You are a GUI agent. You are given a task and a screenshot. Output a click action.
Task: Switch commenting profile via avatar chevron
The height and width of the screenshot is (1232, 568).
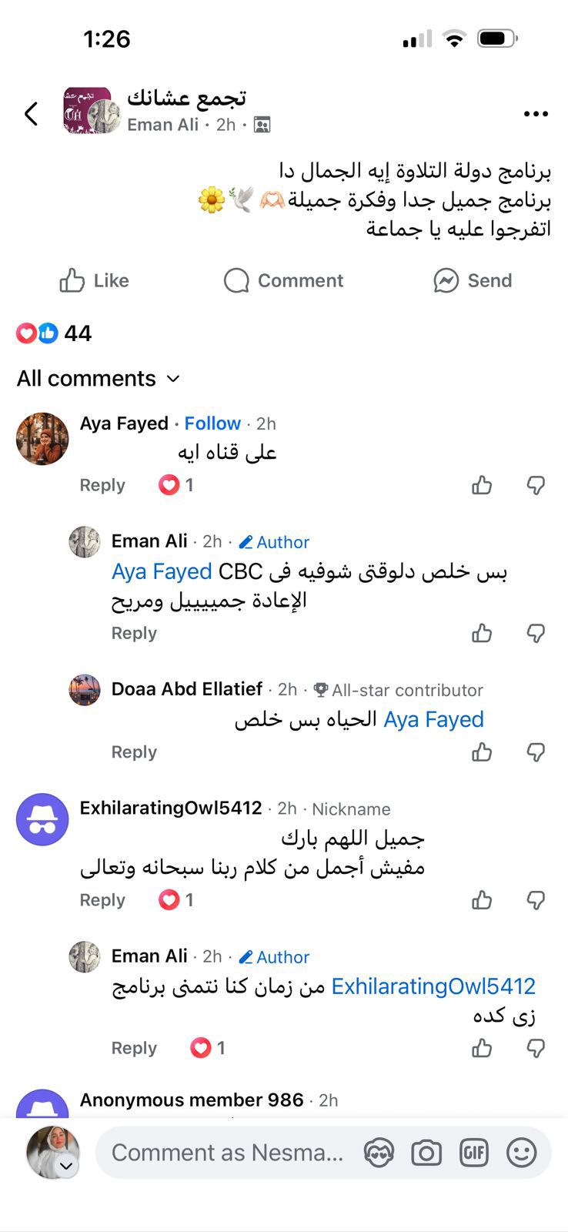point(66,1166)
